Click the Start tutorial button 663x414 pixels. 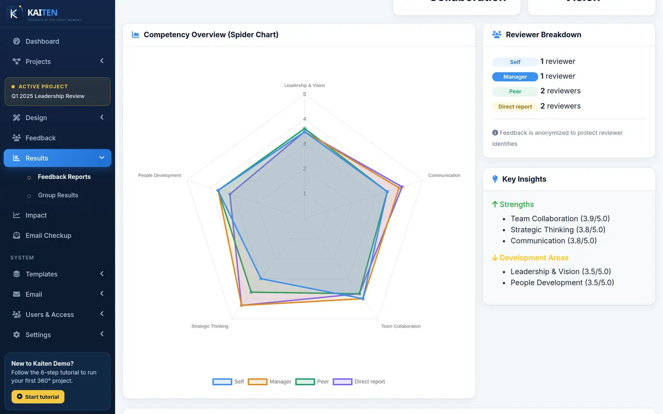[x=38, y=396]
